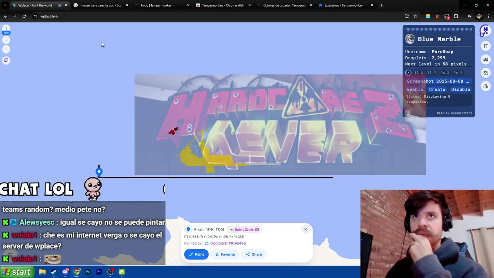This screenshot has height=278, width=494.
Task: Open the color converter icon in Blue Marble
Action: 408,112
